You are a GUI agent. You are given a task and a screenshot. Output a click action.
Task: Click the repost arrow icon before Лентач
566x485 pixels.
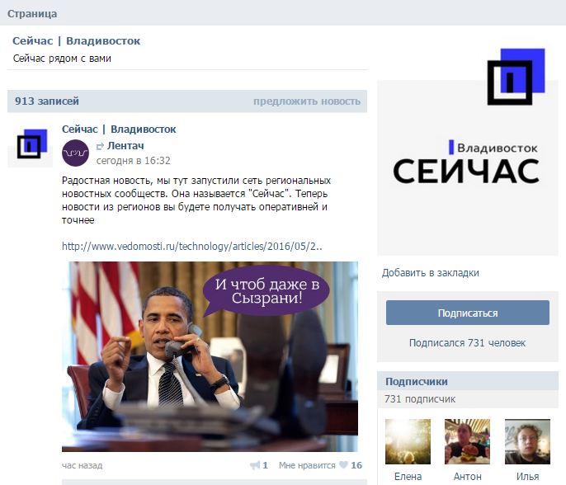[100, 146]
